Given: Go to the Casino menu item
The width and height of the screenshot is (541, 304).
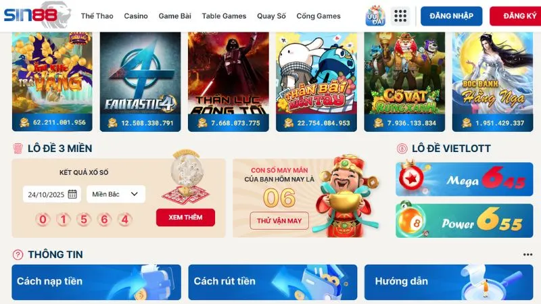Looking at the screenshot, I should coord(136,16).
